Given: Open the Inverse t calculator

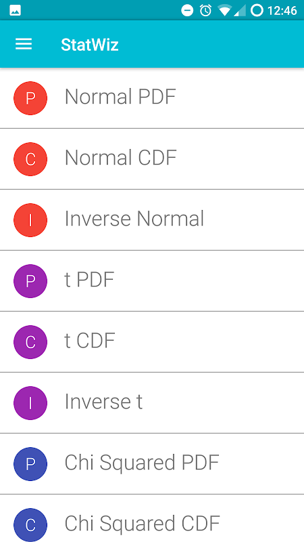Looking at the screenshot, I should click(x=152, y=403).
